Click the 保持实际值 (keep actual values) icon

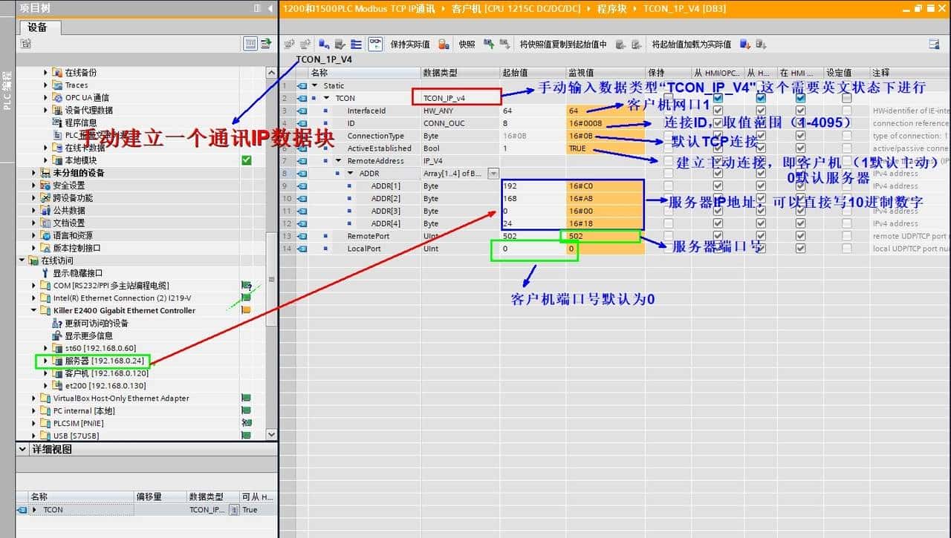point(443,43)
